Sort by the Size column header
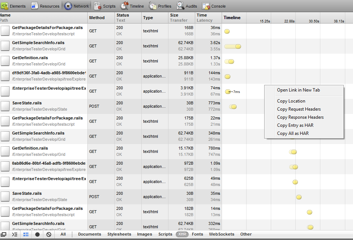The image size is (353, 240). pos(174,15)
